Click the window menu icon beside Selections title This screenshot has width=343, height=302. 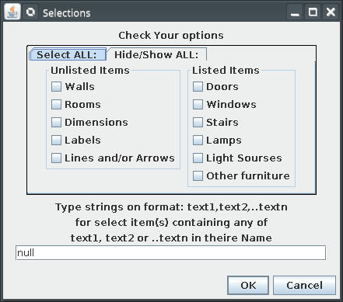pos(30,12)
